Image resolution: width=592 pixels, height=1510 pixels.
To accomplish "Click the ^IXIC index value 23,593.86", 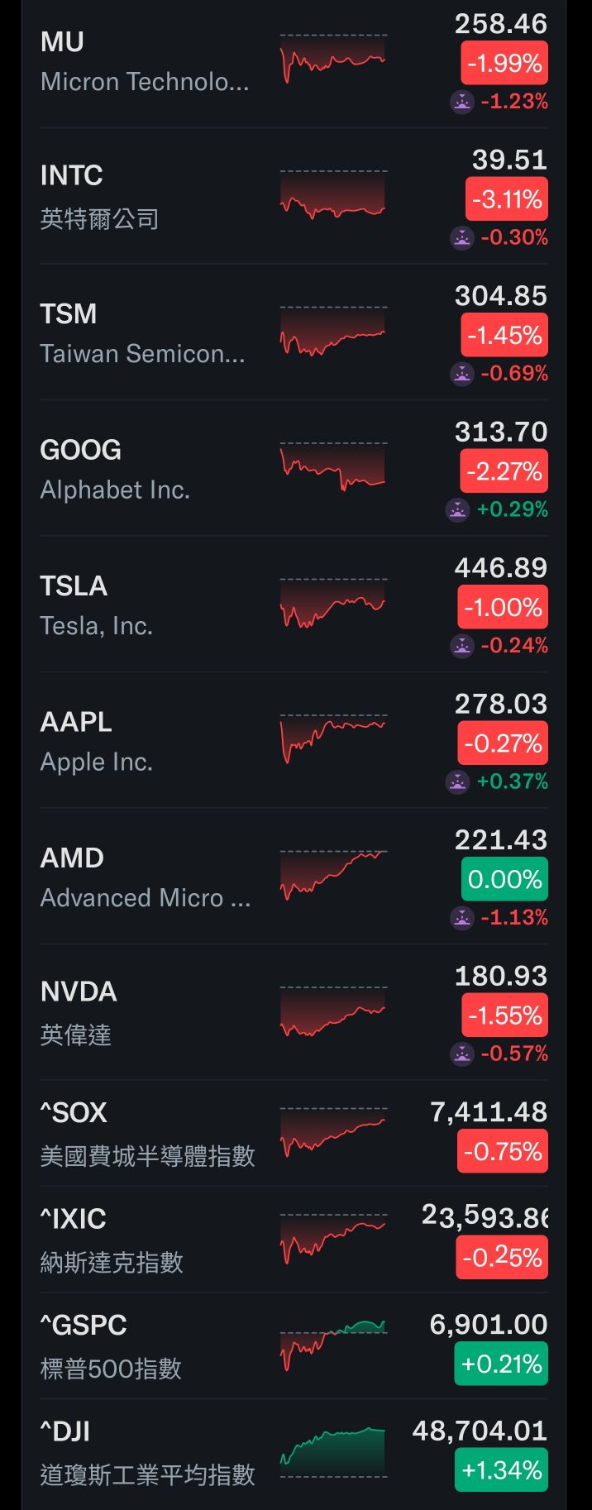I will tap(485, 1216).
